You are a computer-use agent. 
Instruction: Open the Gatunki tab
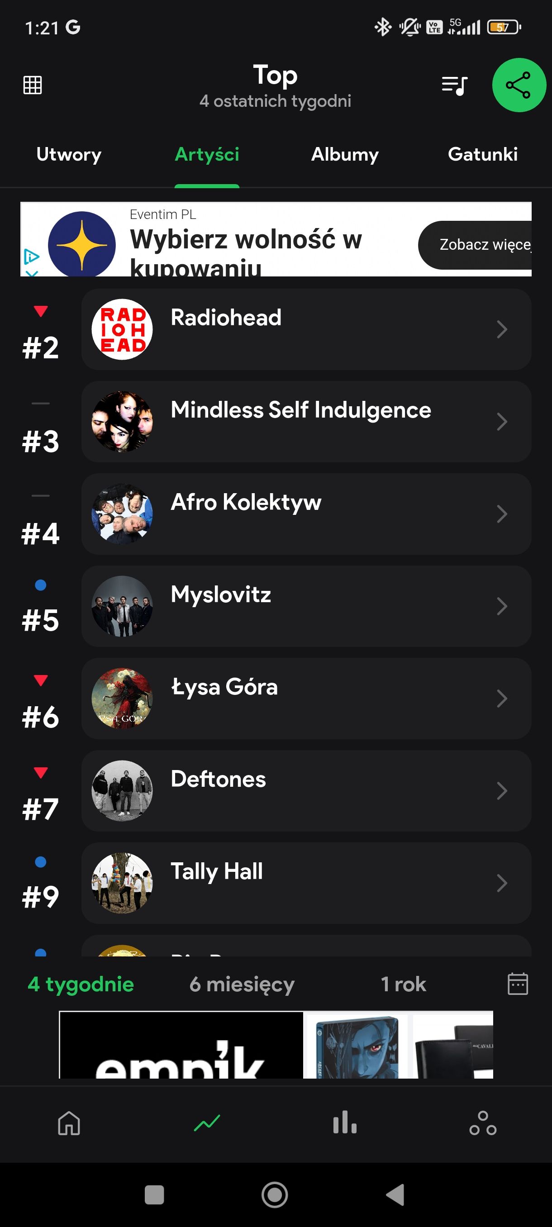[x=482, y=154]
